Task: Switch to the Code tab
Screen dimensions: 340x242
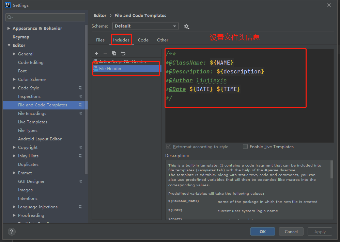Action: (x=143, y=40)
